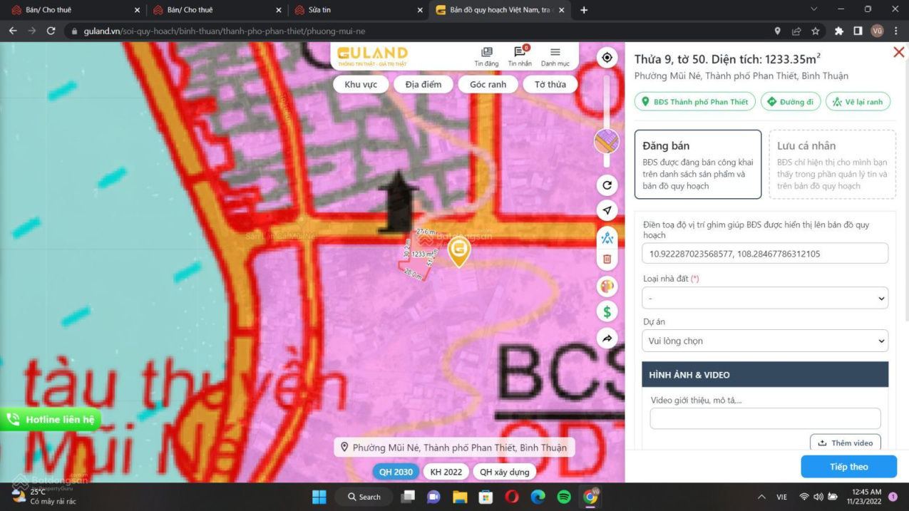Click the green dollar price icon
The image size is (909, 511).
pos(607,312)
